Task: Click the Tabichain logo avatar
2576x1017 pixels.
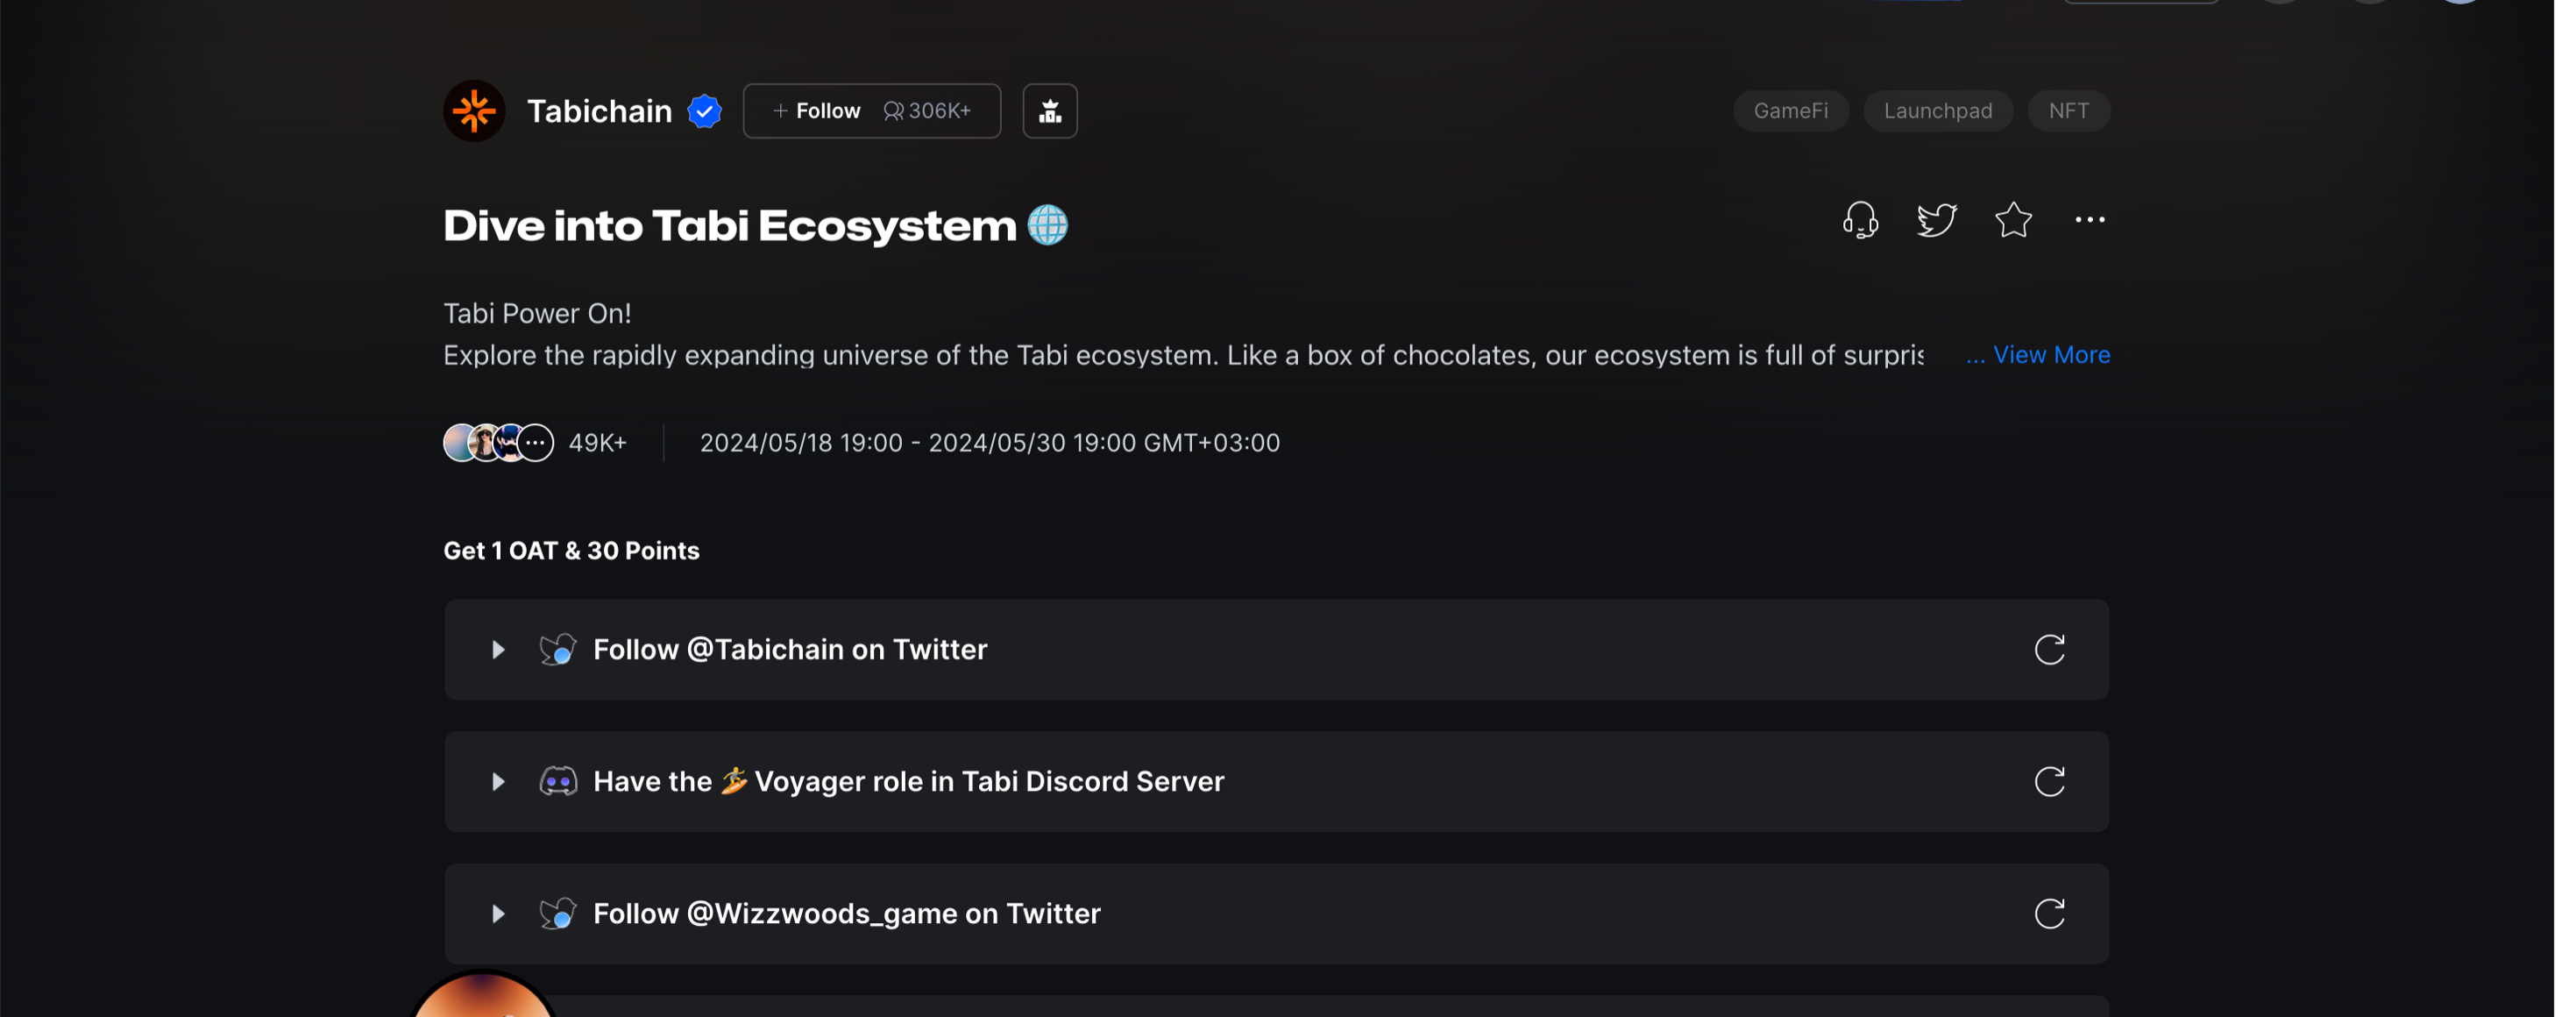Action: (x=474, y=111)
